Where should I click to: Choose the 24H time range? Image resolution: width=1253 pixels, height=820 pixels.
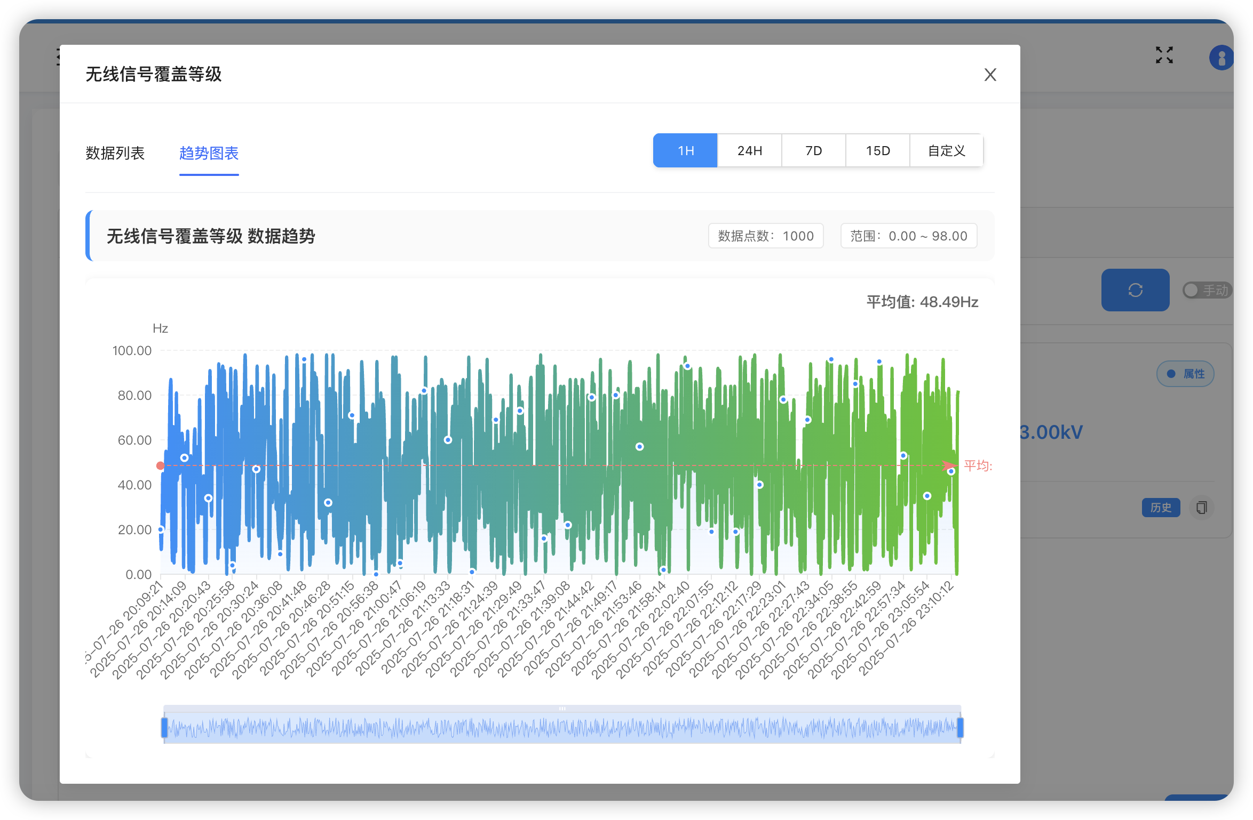(749, 150)
